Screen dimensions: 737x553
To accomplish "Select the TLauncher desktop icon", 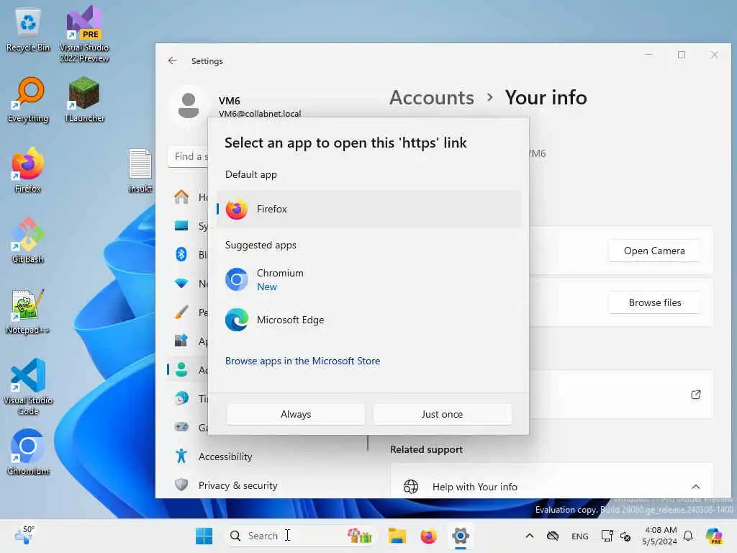I will point(84,100).
